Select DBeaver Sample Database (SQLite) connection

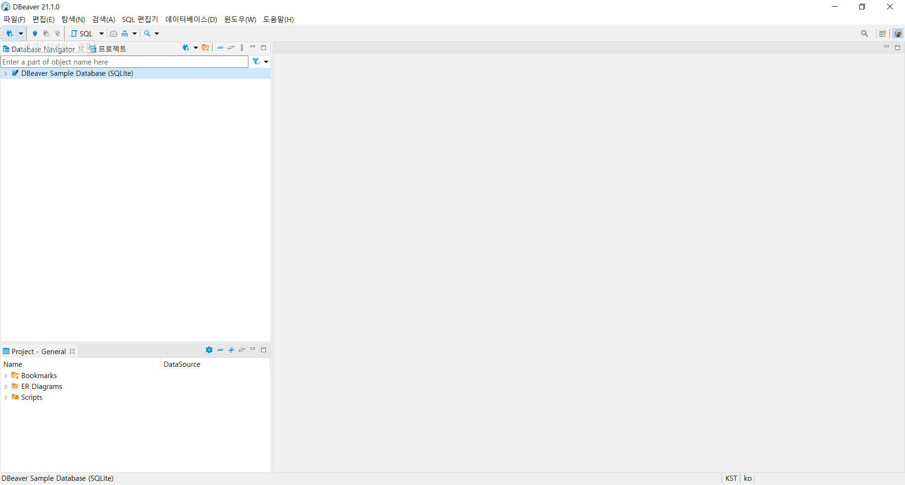coord(77,73)
